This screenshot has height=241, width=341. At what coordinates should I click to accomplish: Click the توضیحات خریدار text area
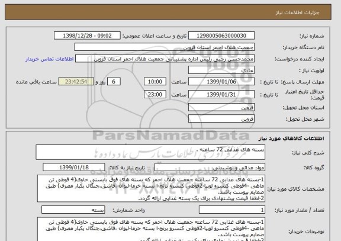[151, 229]
